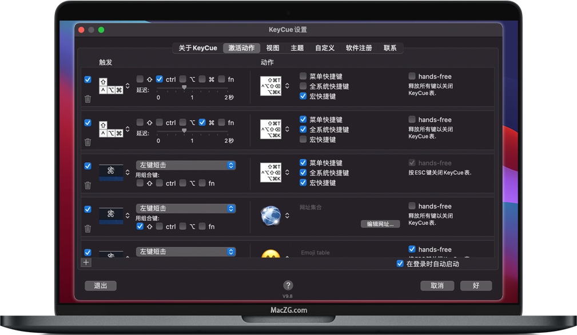Click the 延迟 slider in the first trigger row
577x335 pixels.
click(184, 87)
